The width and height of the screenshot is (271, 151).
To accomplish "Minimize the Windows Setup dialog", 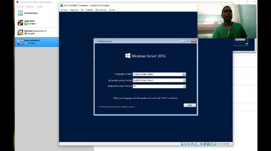I will pyautogui.click(x=182, y=41).
